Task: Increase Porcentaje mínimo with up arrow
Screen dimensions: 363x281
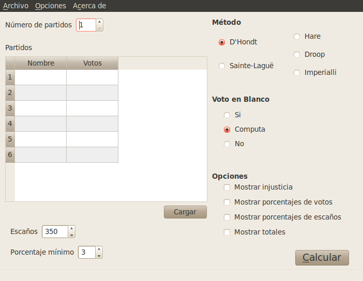Action: tap(99, 249)
